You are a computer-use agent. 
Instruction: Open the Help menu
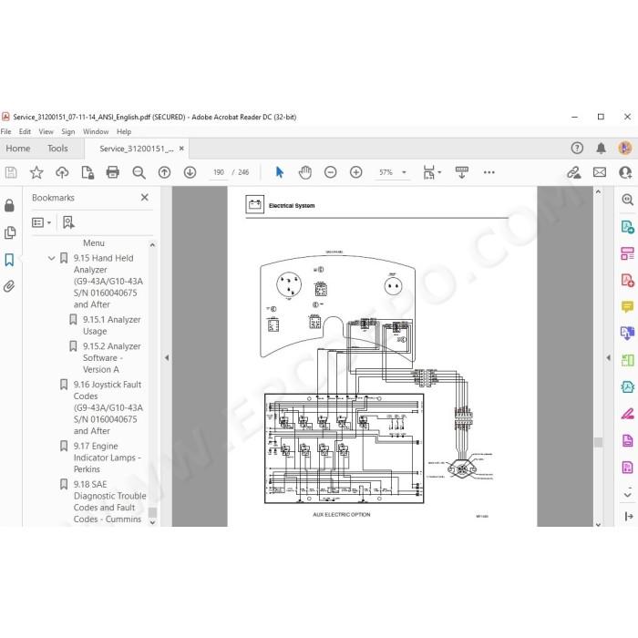click(x=124, y=131)
